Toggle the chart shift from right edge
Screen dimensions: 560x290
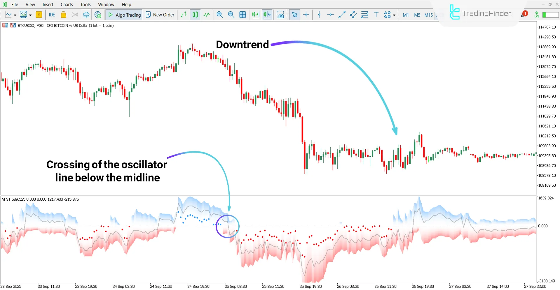[x=267, y=15]
